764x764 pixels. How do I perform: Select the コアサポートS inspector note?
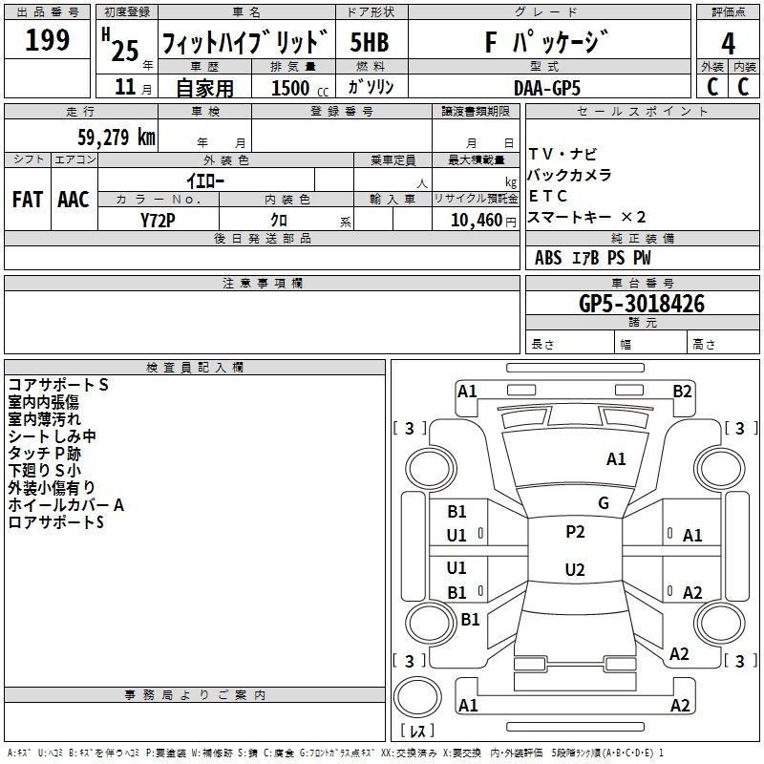58,385
